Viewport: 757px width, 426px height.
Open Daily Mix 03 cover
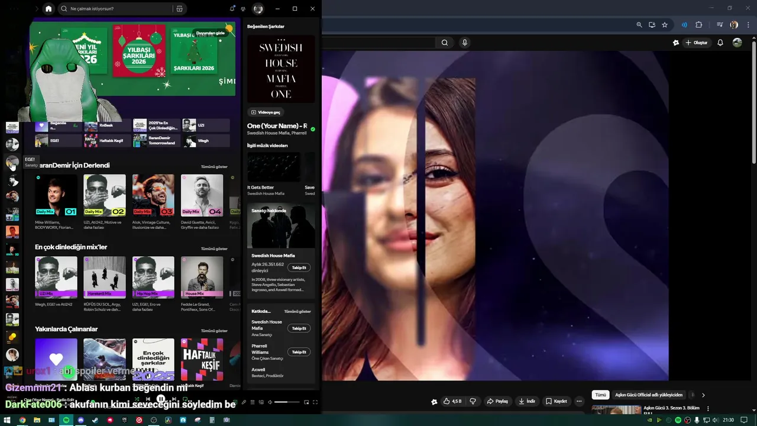coord(153,195)
